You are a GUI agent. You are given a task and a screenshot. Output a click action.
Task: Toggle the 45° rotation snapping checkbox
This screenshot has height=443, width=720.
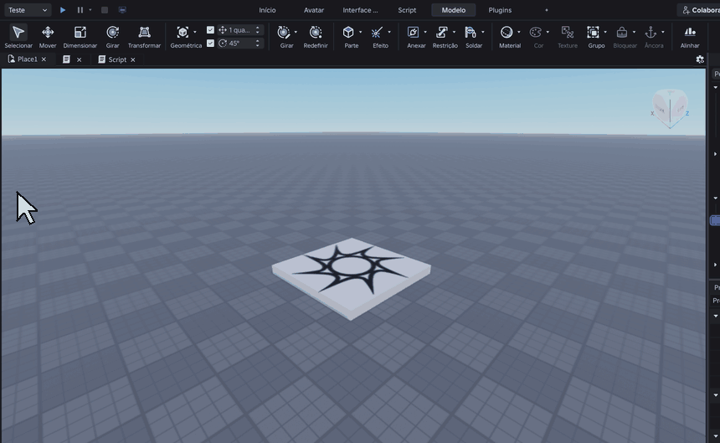click(x=210, y=44)
